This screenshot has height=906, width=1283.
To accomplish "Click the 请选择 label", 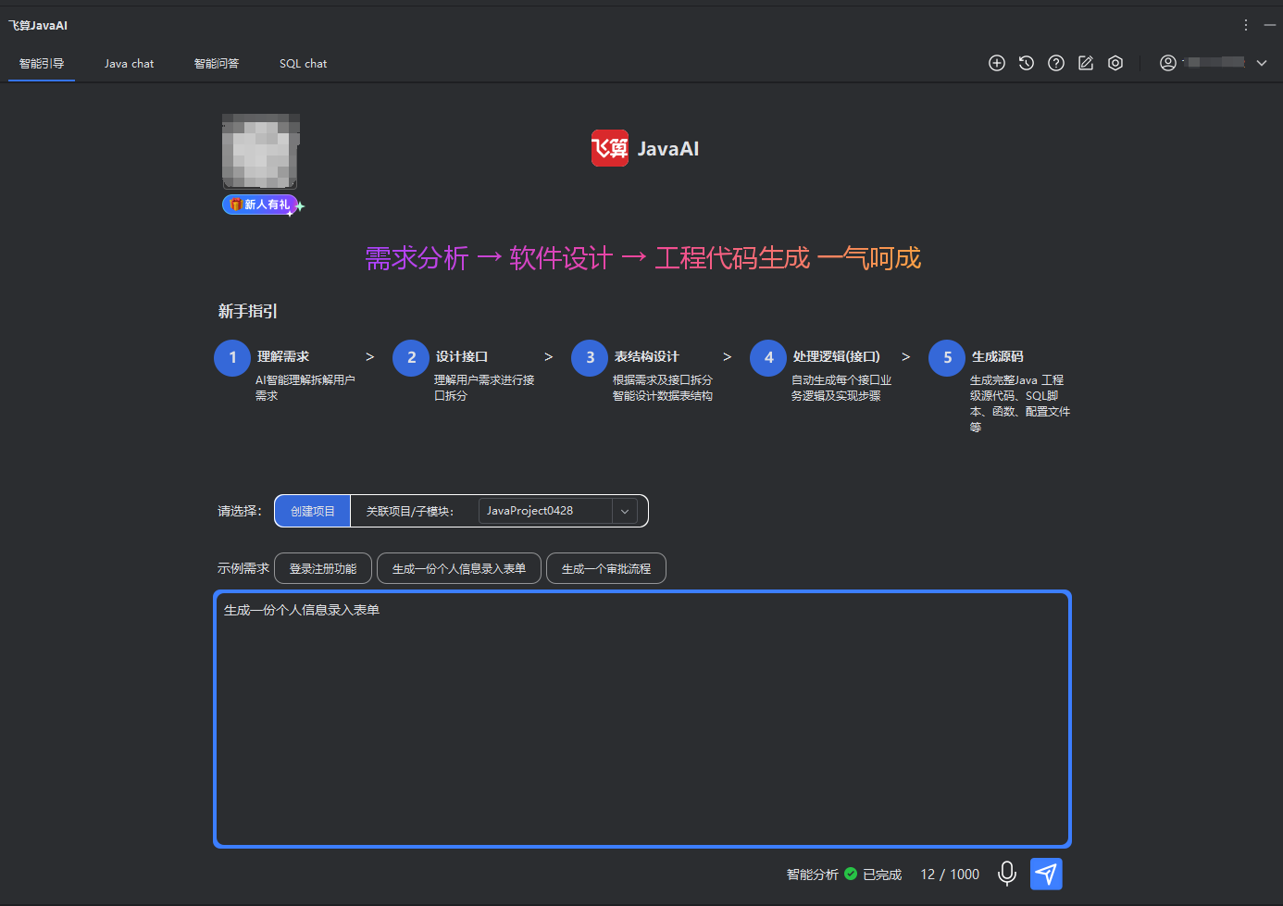I will [240, 511].
